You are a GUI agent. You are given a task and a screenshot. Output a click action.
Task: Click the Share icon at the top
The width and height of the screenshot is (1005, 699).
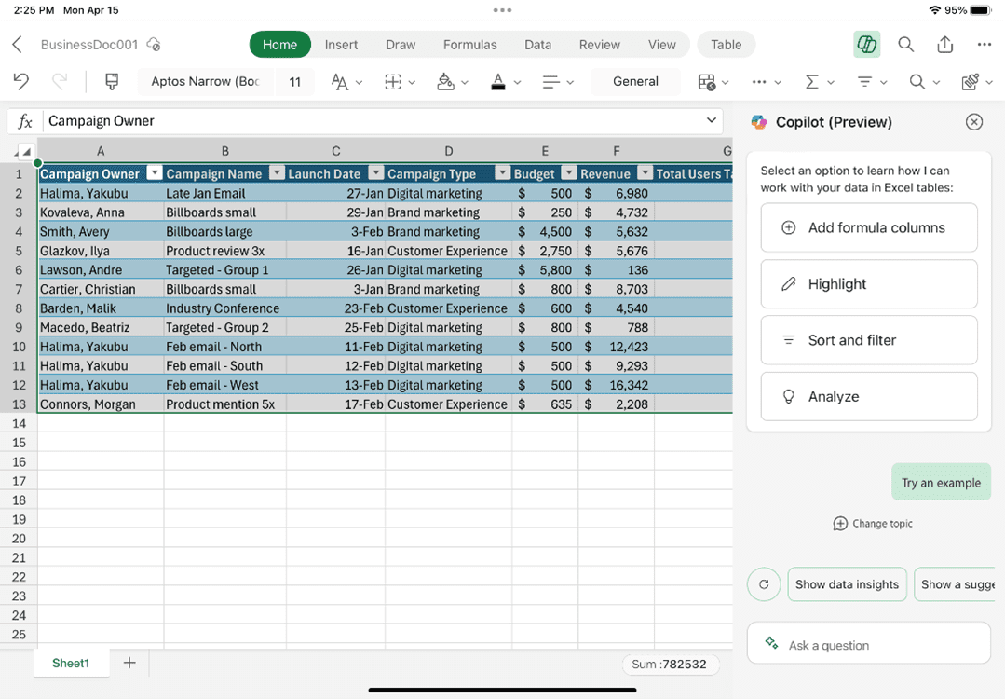pos(944,44)
